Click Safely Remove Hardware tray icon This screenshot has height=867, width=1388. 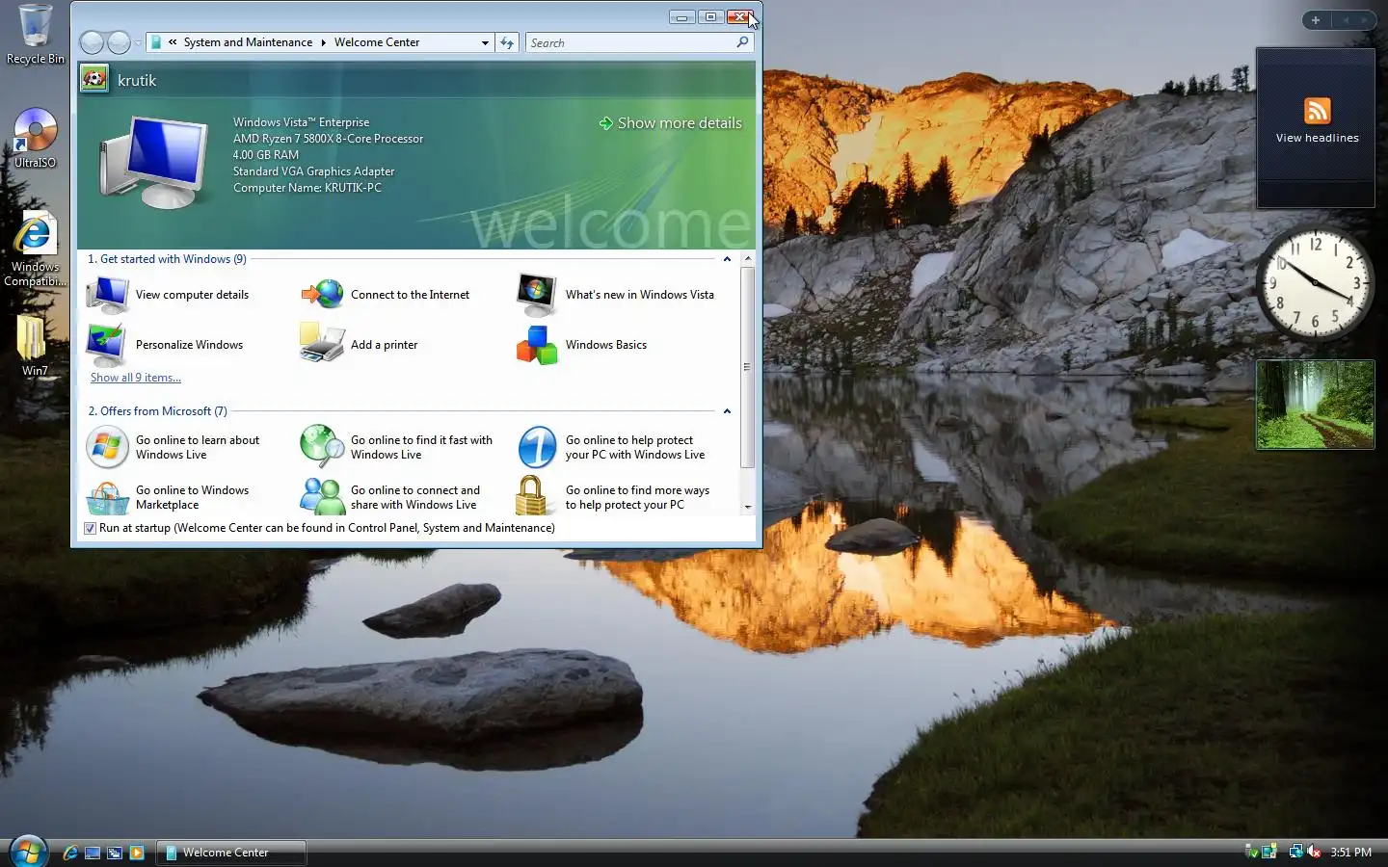[1251, 852]
